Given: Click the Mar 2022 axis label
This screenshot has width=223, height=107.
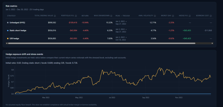Looking at the screenshot, I should click(46, 98).
